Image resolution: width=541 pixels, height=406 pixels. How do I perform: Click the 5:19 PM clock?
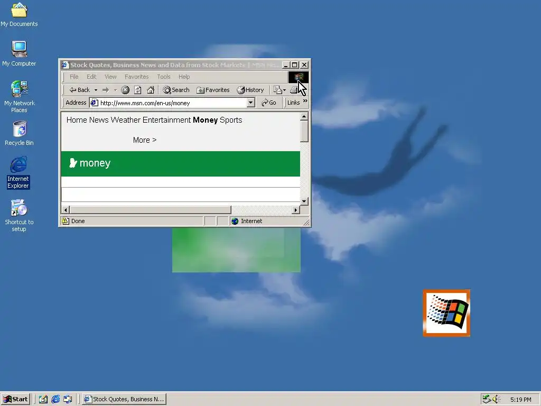[x=520, y=400]
